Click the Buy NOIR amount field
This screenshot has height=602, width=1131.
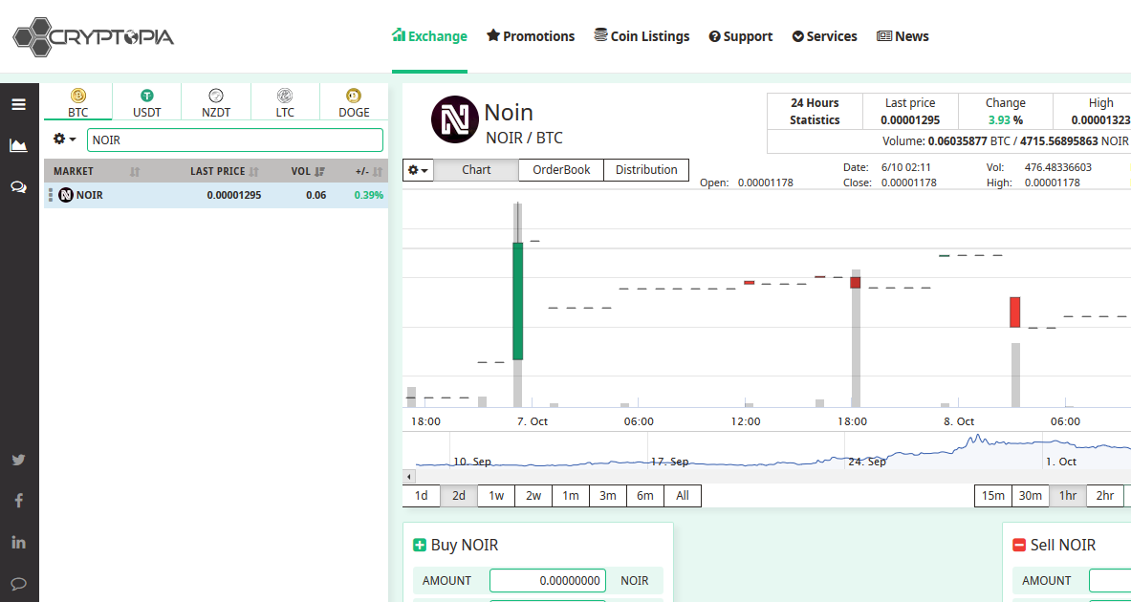(x=548, y=580)
